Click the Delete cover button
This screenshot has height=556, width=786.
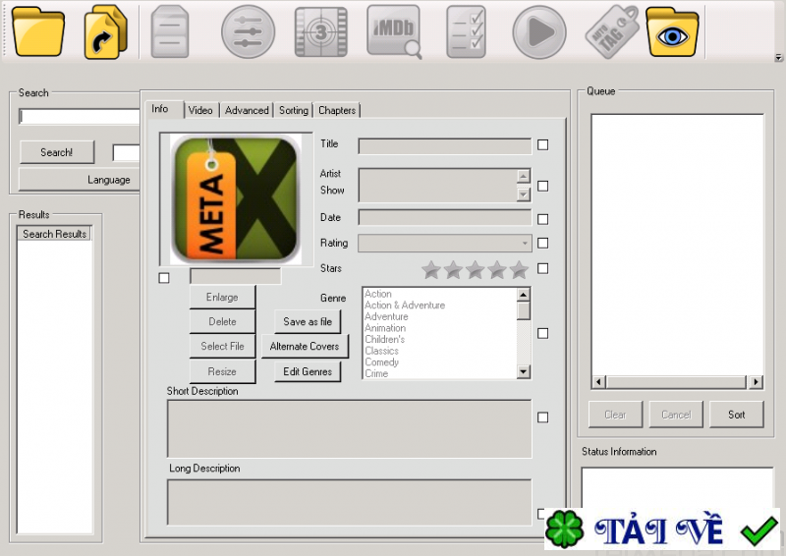222,322
